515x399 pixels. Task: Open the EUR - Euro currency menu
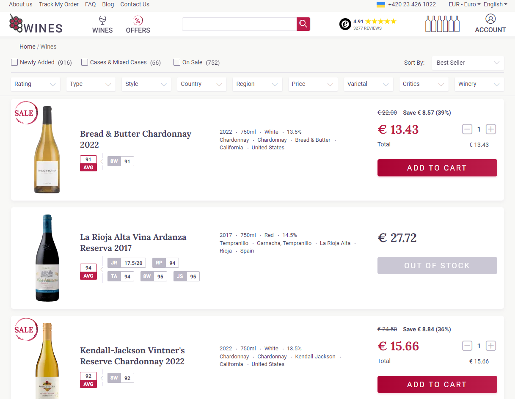464,4
